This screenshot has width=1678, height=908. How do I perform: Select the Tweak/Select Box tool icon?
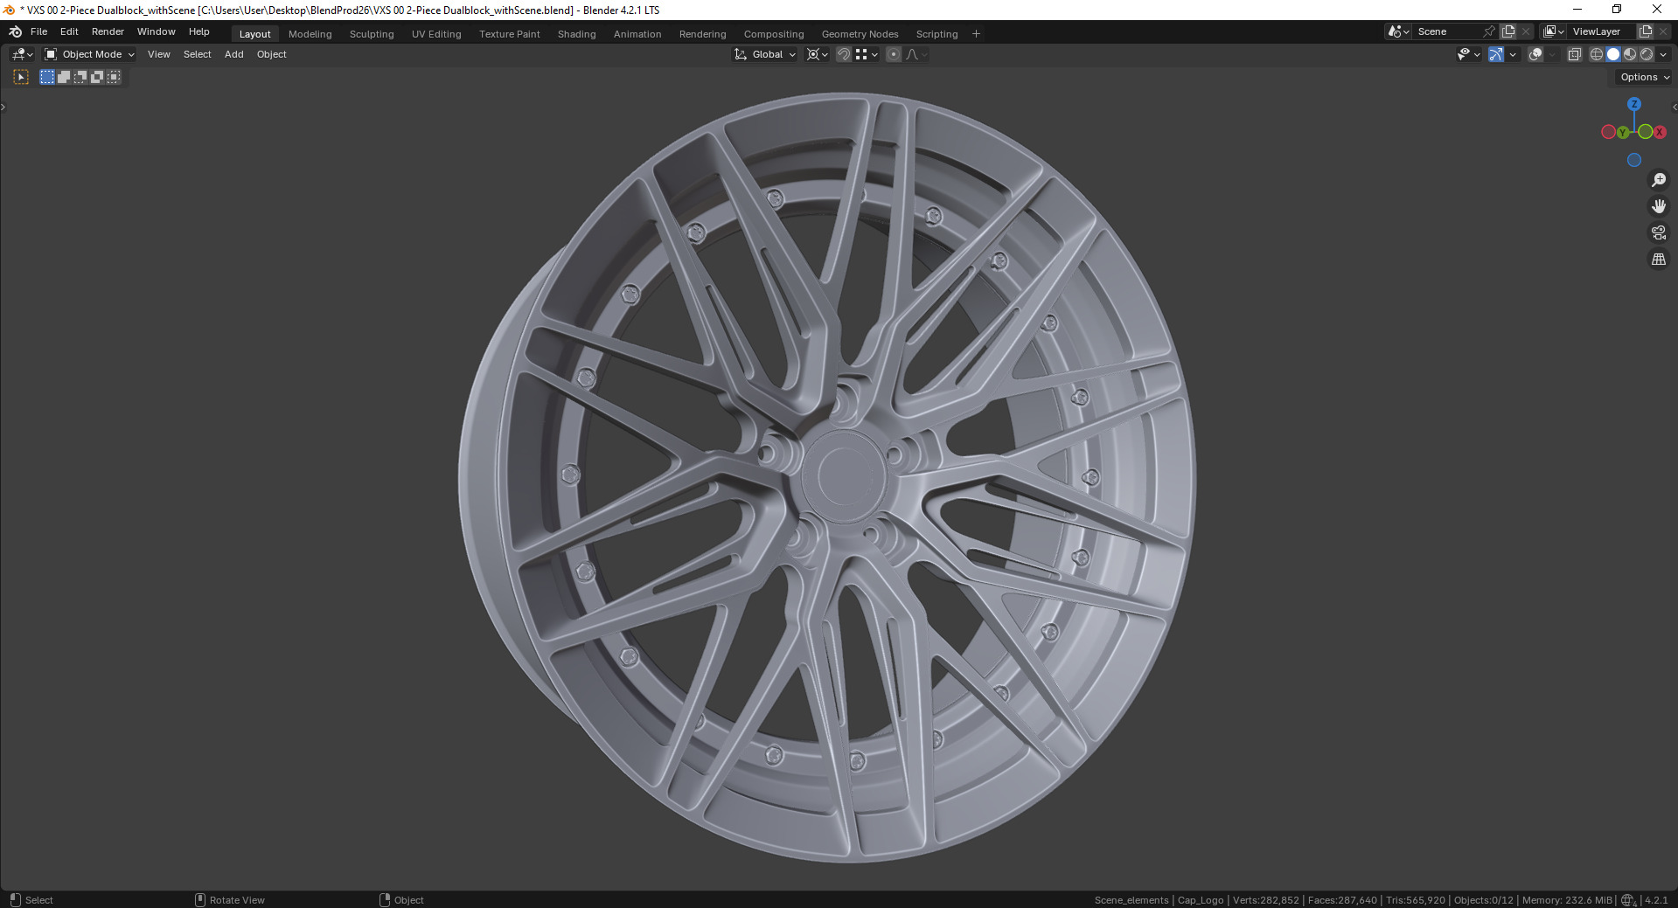coord(21,77)
